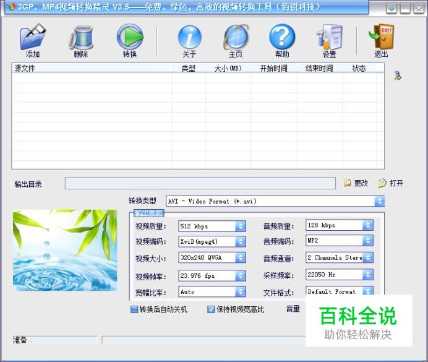Uncheck 保持视频宽高比 checkbox
Image resolution: width=428 pixels, height=362 pixels.
tap(211, 309)
